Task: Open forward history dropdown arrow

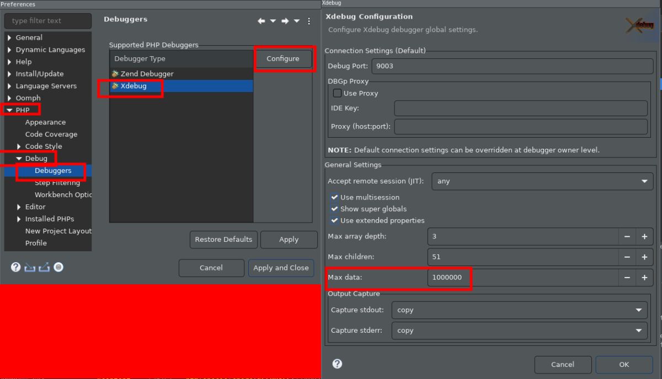Action: tap(297, 21)
